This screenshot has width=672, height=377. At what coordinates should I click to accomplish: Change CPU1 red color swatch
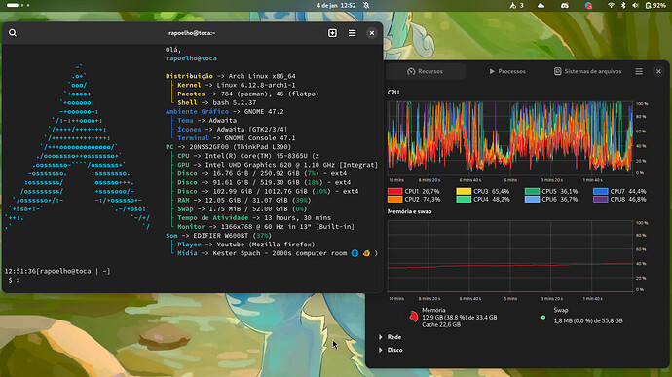(x=394, y=191)
